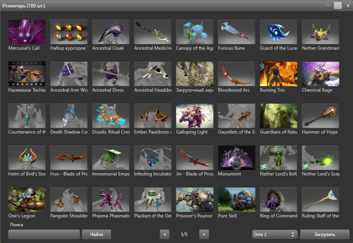
Task: Choose the Guardians of Nature thumbnail
Action: (278, 116)
